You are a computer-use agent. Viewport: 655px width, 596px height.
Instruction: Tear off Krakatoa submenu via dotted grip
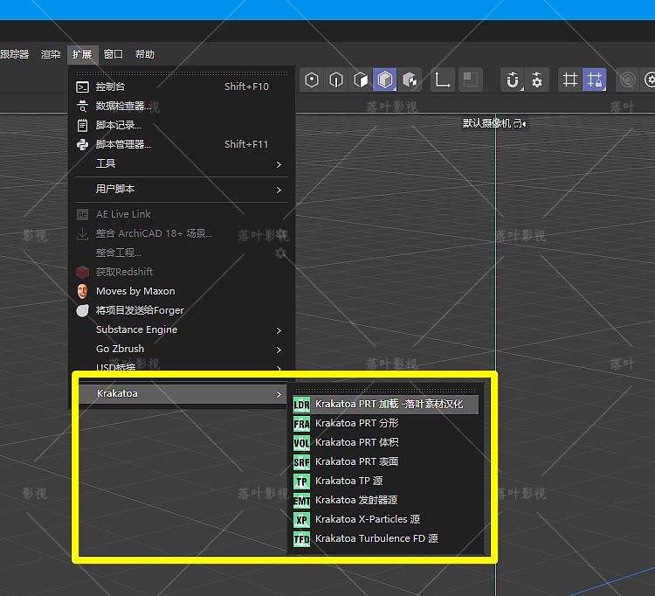385,391
